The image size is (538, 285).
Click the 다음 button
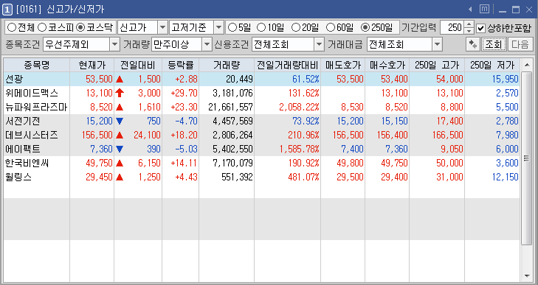click(x=520, y=44)
